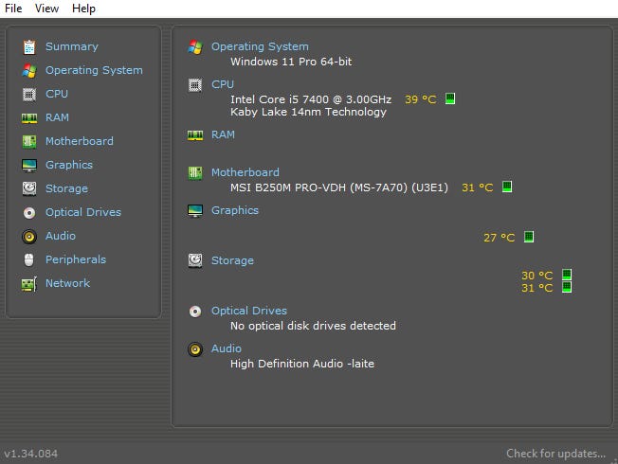Click the storage temperature indicator beside 30 °C
Image resolution: width=618 pixels, height=464 pixels.
(567, 275)
